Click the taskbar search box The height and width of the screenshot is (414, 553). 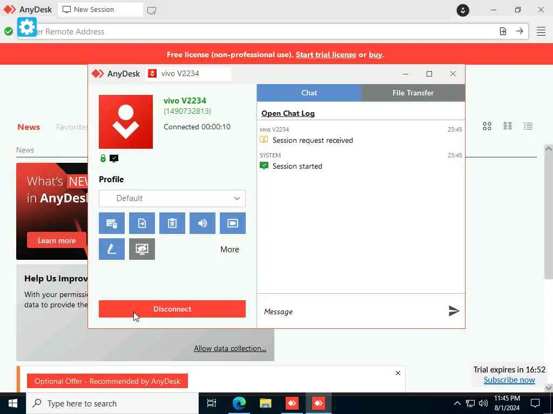(112, 403)
